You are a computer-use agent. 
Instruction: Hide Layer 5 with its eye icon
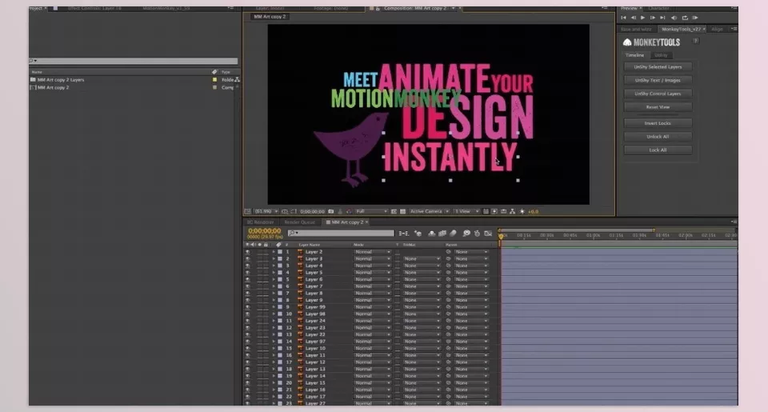coord(247,272)
